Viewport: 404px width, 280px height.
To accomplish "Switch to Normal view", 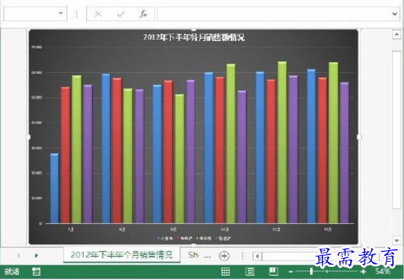I will 226,271.
